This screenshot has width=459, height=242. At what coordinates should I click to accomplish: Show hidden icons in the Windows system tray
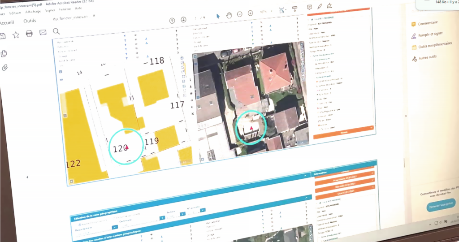[x=430, y=225]
